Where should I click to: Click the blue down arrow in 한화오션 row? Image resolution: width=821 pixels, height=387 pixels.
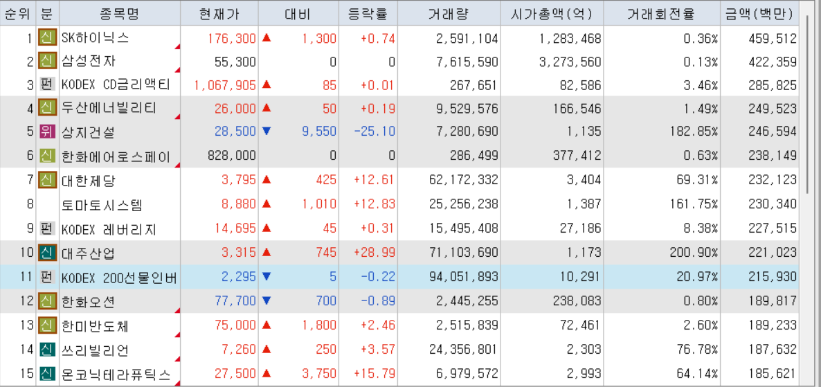tap(267, 301)
